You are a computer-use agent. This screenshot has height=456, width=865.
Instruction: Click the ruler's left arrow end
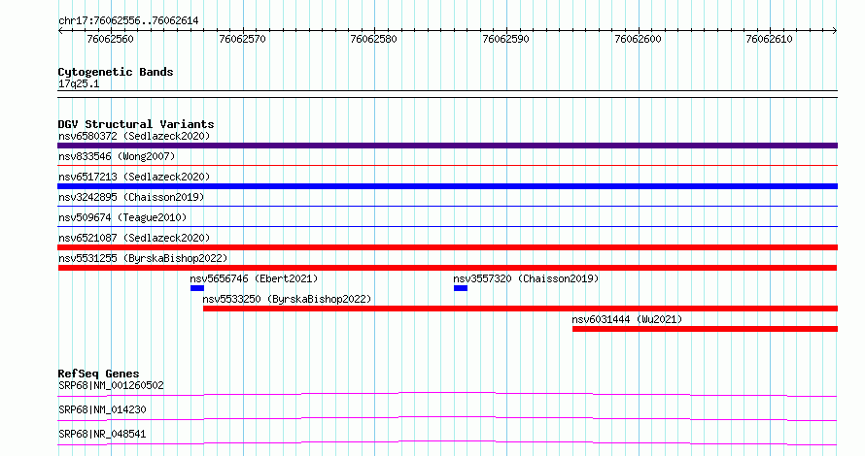point(60,31)
